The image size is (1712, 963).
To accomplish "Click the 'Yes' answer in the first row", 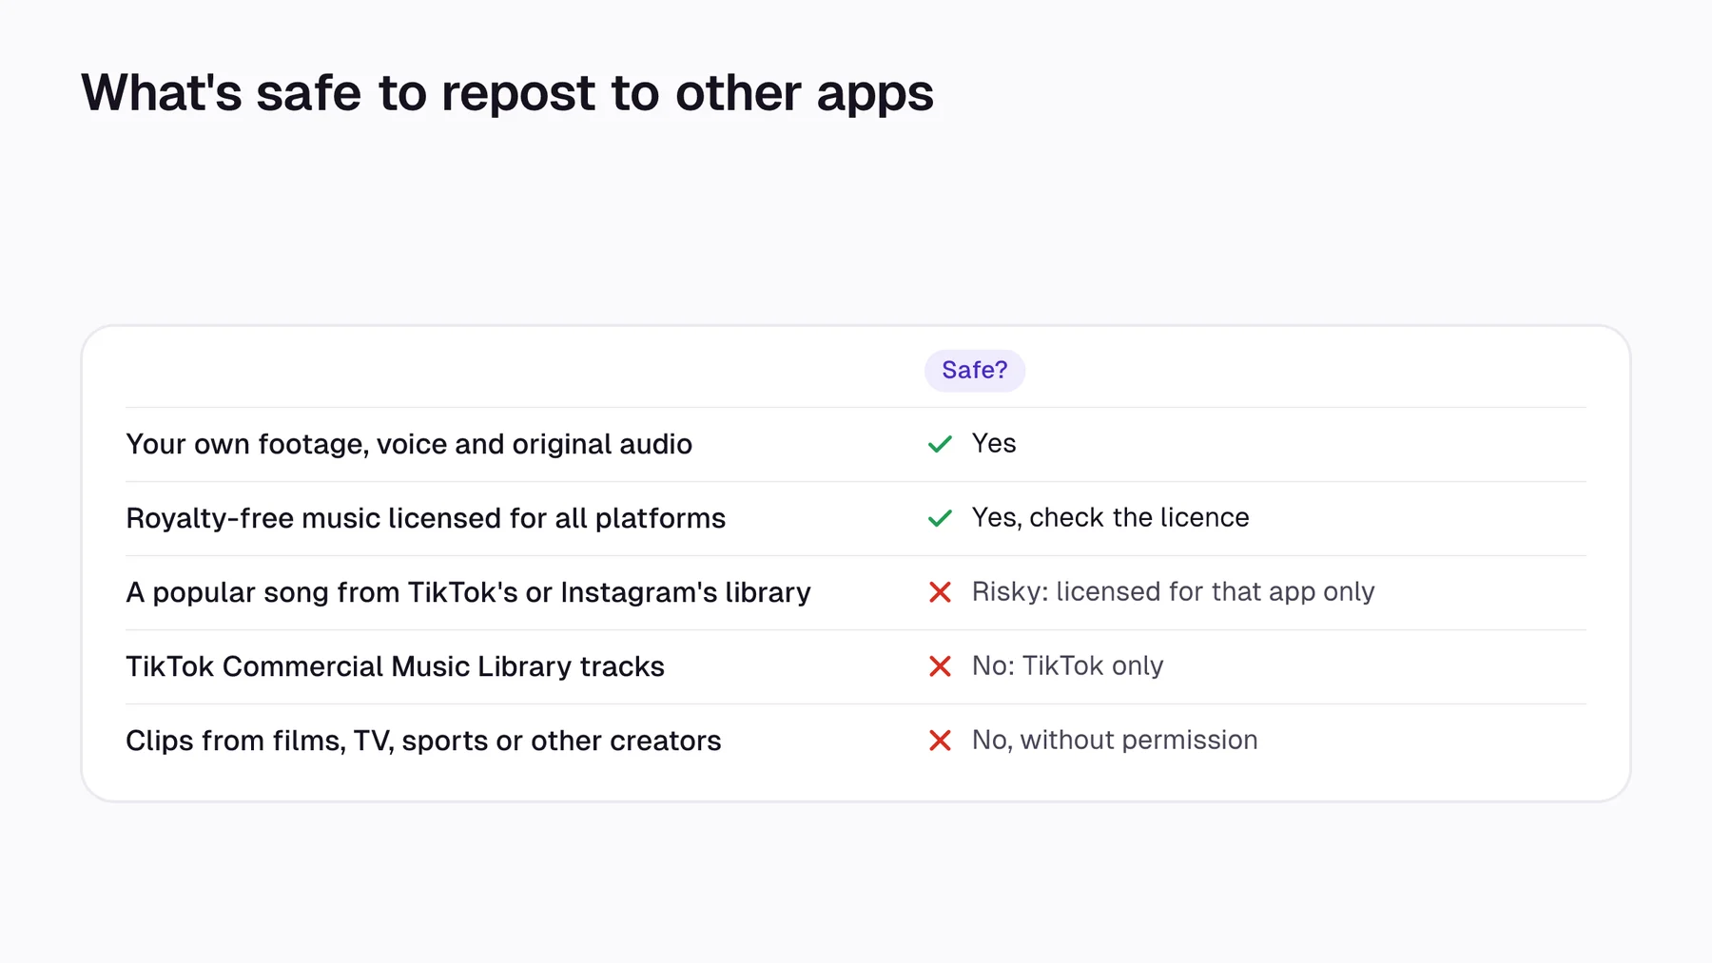I will pyautogui.click(x=994, y=443).
